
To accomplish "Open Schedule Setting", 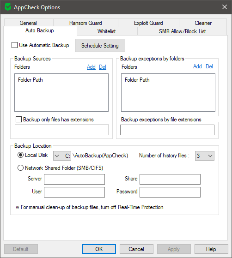I will click(100, 45).
